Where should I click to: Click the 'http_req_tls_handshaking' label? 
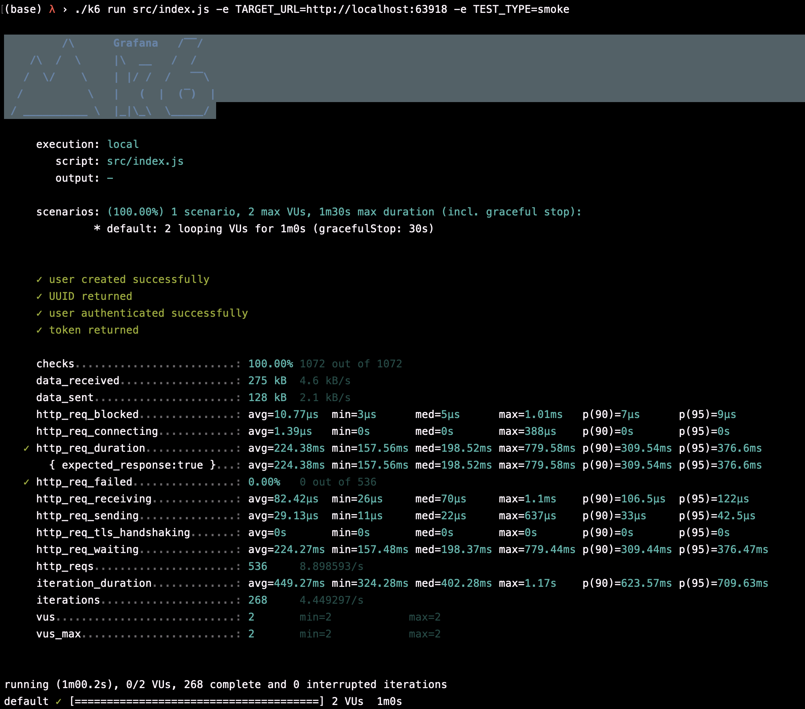point(113,533)
